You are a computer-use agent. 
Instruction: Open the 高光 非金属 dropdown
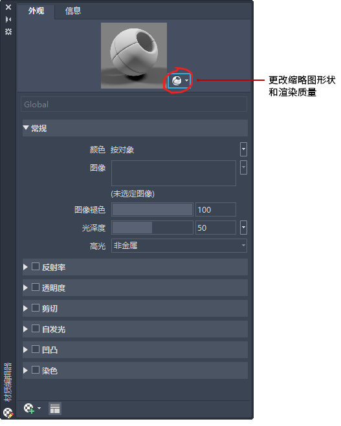pyautogui.click(x=179, y=246)
